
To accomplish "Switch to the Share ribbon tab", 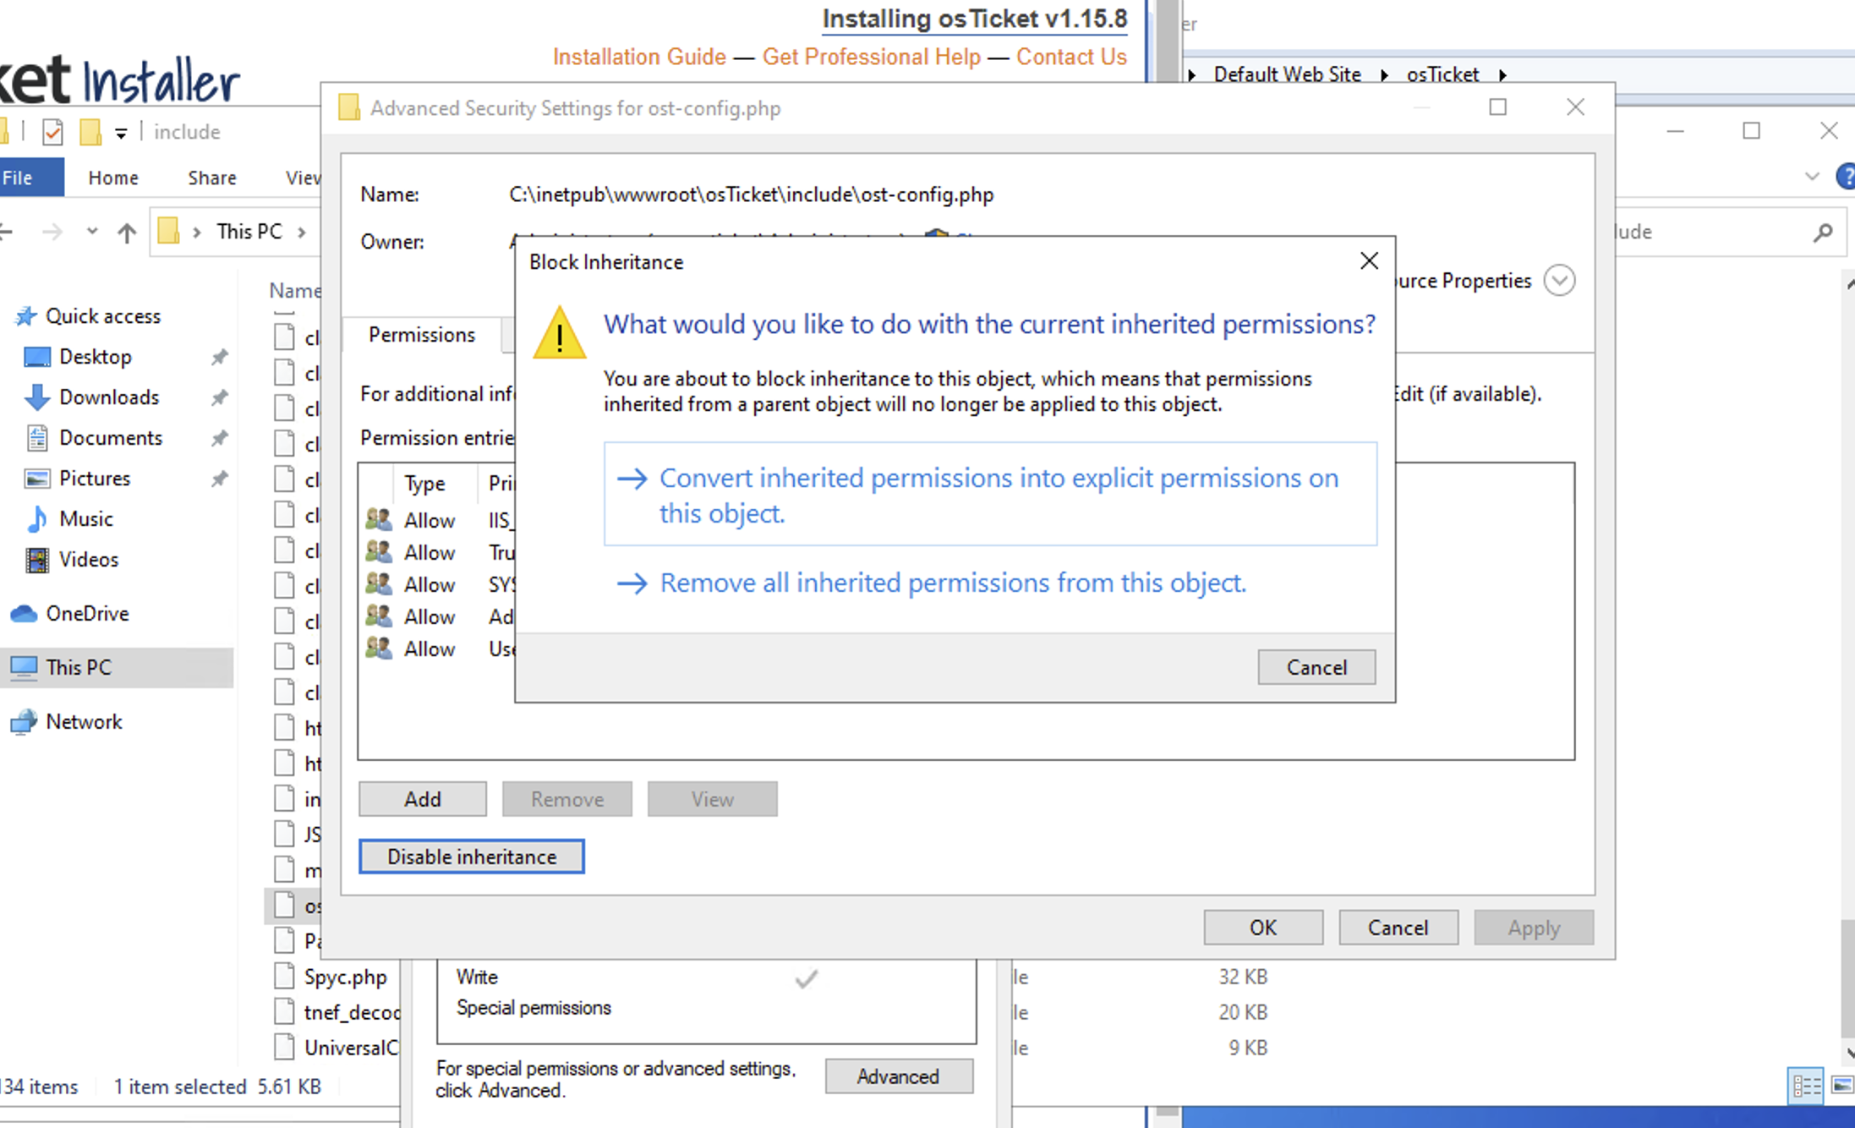I will pos(212,178).
